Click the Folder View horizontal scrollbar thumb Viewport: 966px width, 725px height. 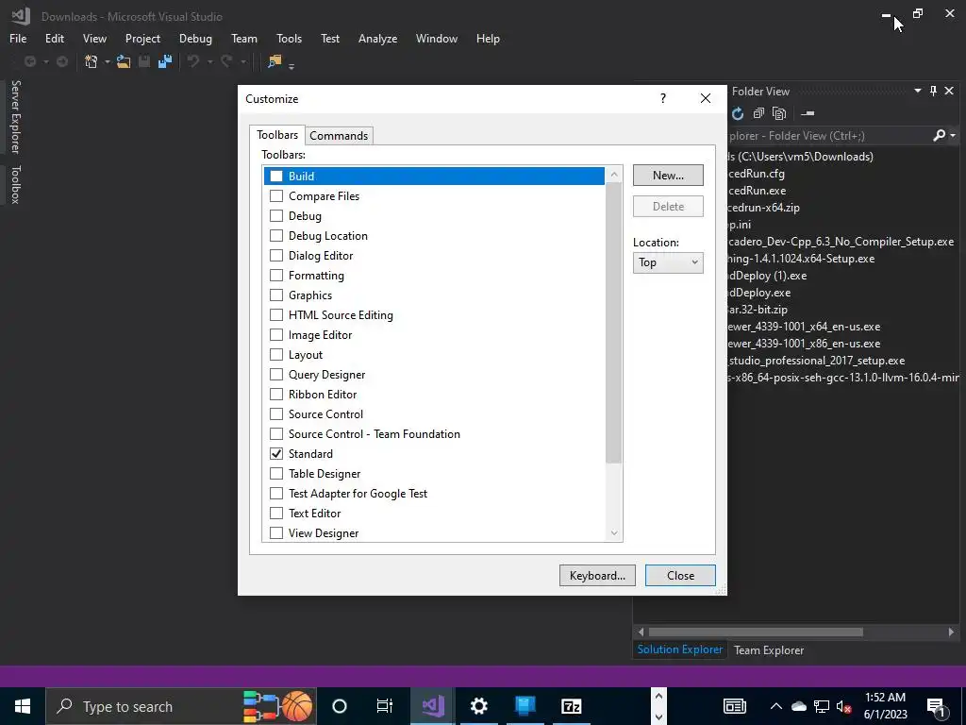(x=756, y=632)
